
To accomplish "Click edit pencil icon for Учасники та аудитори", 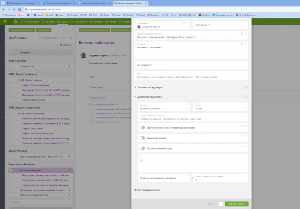I will coord(243,87).
